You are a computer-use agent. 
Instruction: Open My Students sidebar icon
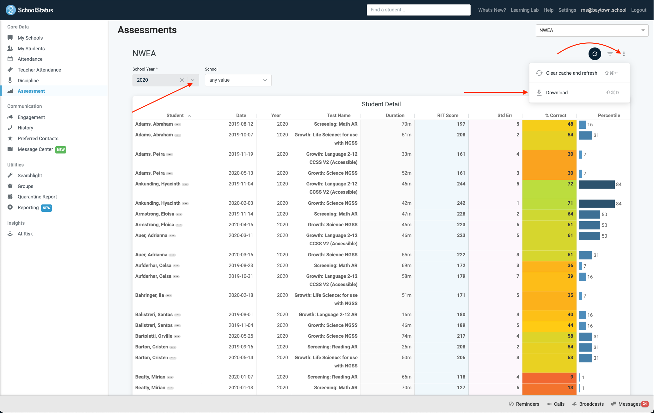[x=10, y=48]
